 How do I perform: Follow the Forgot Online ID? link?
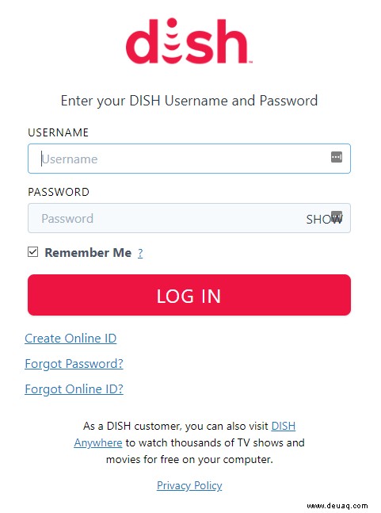(x=74, y=389)
